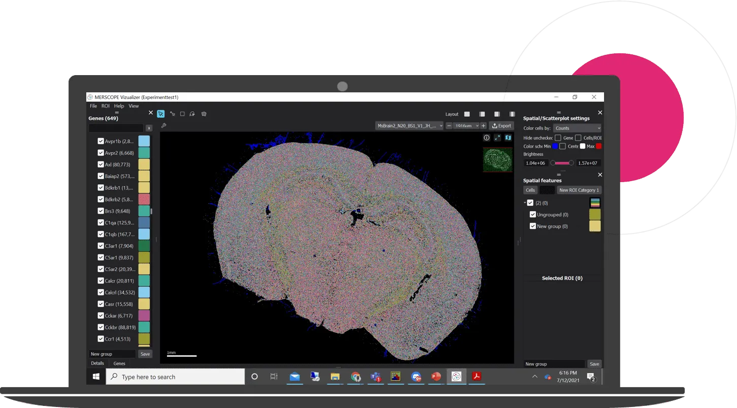
Task: Open Microsoft Teams on taskbar
Action: pos(376,377)
